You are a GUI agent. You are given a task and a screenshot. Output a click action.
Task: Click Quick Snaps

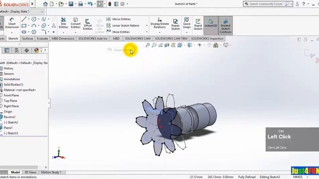186,23
